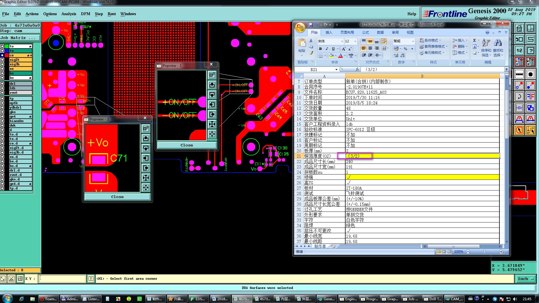Click the Bold button in Excel ribbon
This screenshot has height=303, width=539.
coord(320,49)
